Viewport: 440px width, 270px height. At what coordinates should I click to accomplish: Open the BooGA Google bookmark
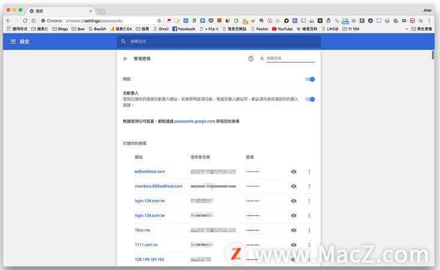coord(97,29)
